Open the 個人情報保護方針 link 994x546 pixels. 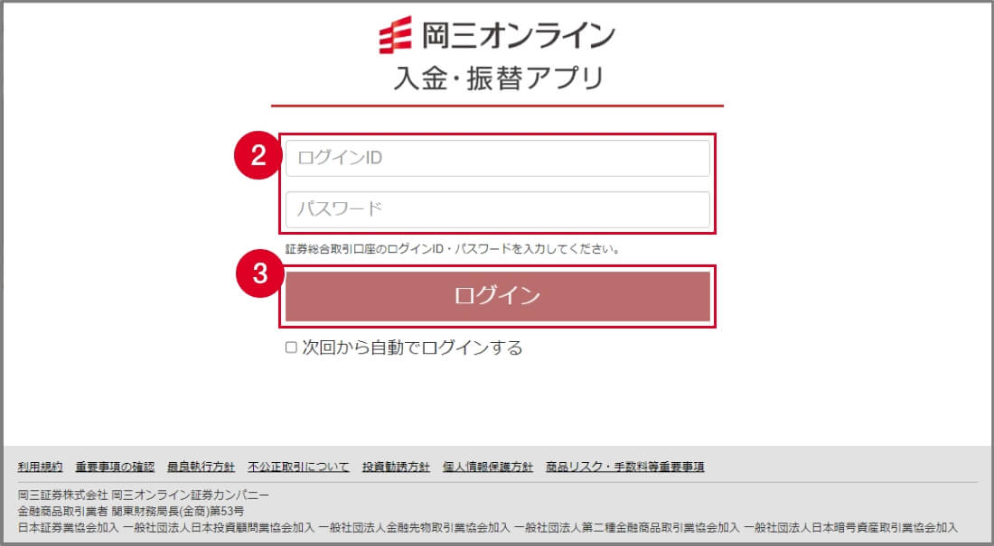[x=488, y=467]
